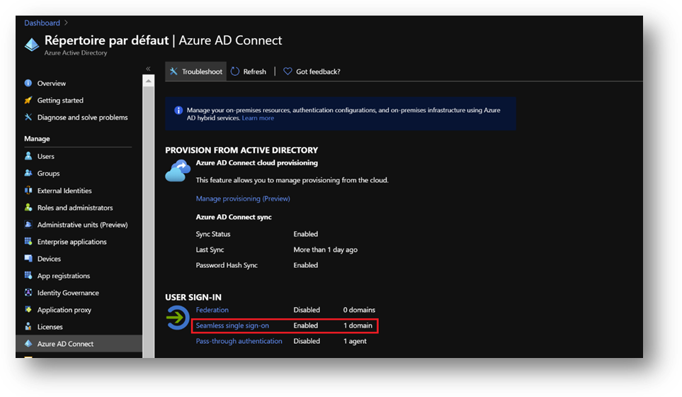Screen dimensions: 682x397
Task: Click the '1 domain' seamless SSO value
Action: pos(358,325)
